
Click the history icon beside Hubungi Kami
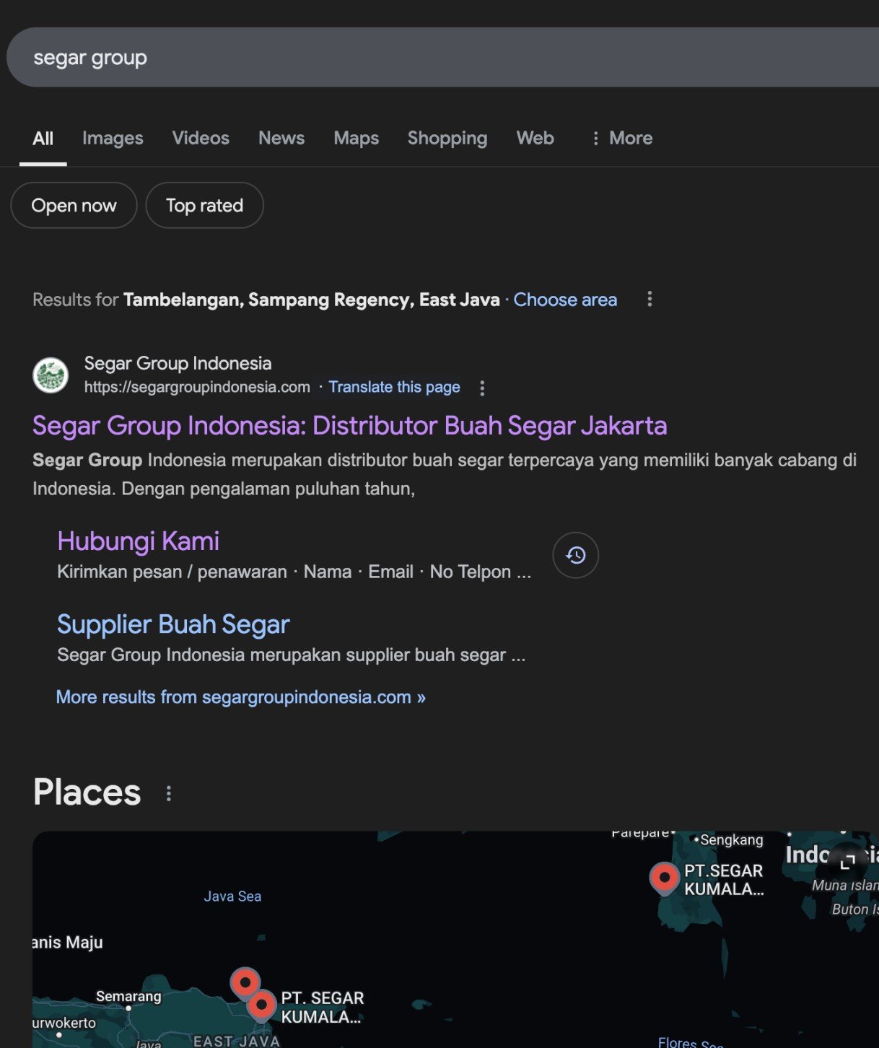coord(575,555)
